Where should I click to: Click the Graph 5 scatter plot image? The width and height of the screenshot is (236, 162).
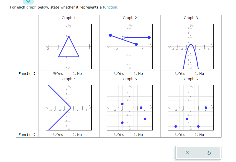[130, 107]
